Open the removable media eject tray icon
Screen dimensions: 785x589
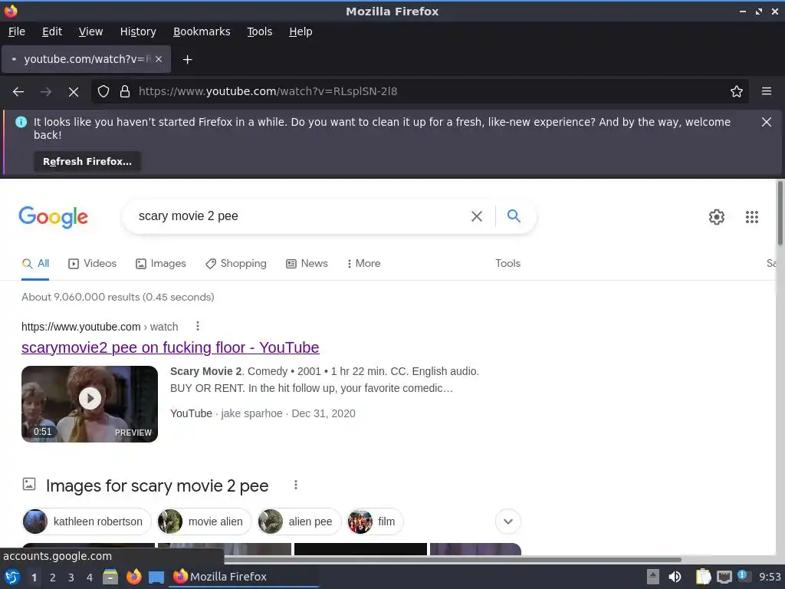tap(652, 577)
